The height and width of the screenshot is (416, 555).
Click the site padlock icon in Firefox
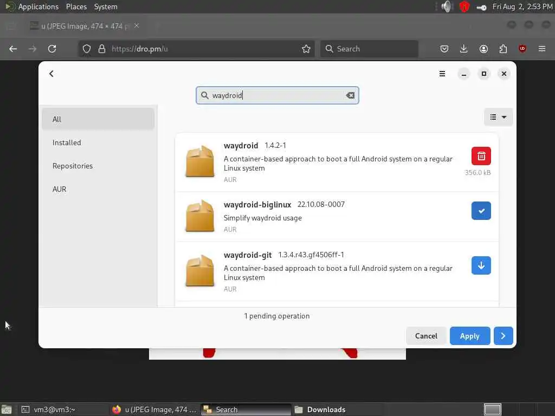tap(101, 49)
